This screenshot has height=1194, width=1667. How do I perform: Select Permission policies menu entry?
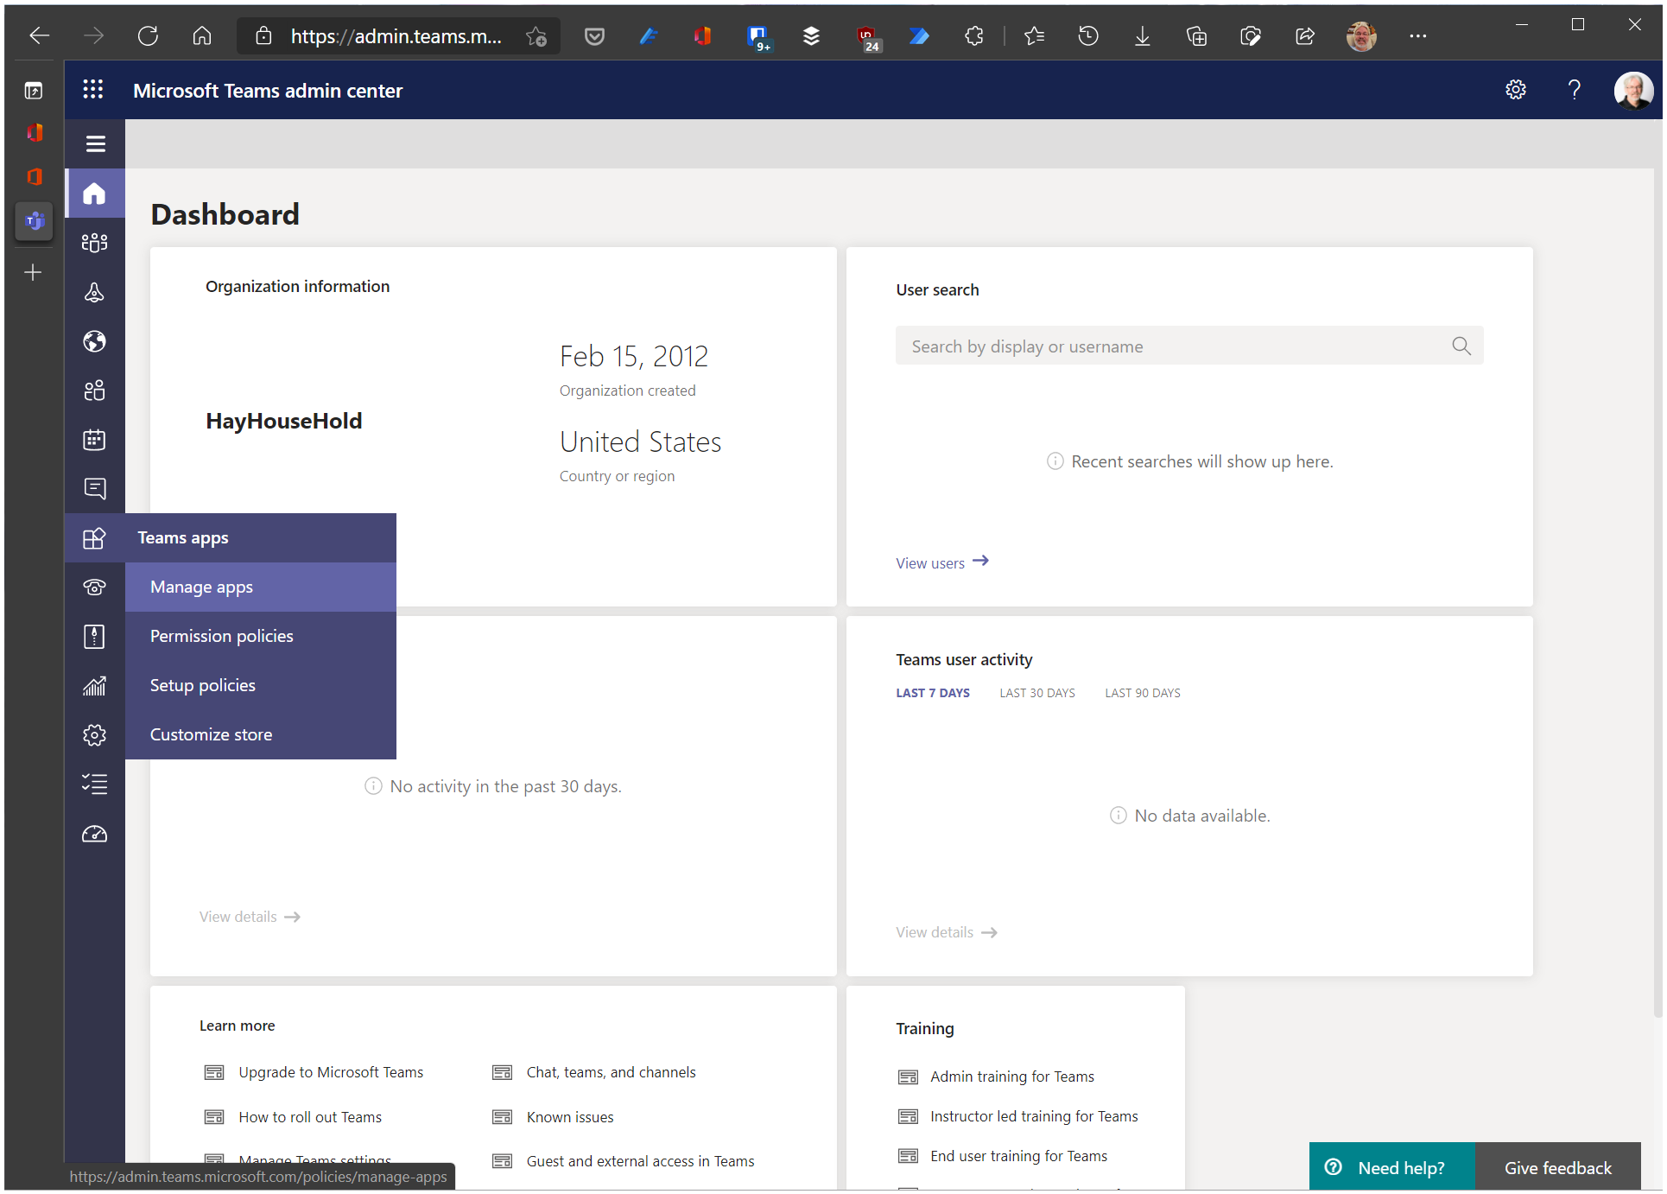coord(221,637)
